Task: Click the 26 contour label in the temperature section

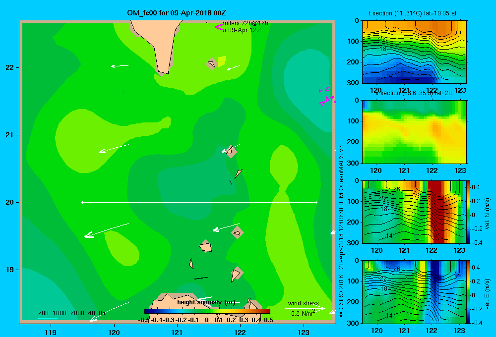Action: click(396, 29)
